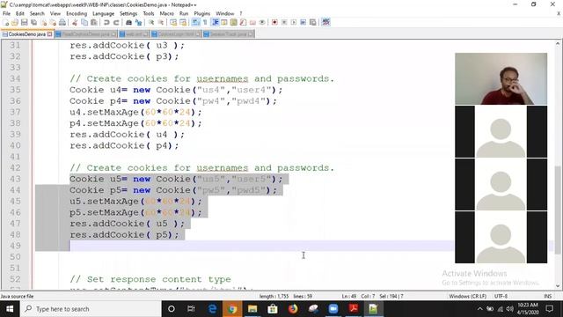
Task: Click the Open file toolbar icon
Action: point(15,22)
